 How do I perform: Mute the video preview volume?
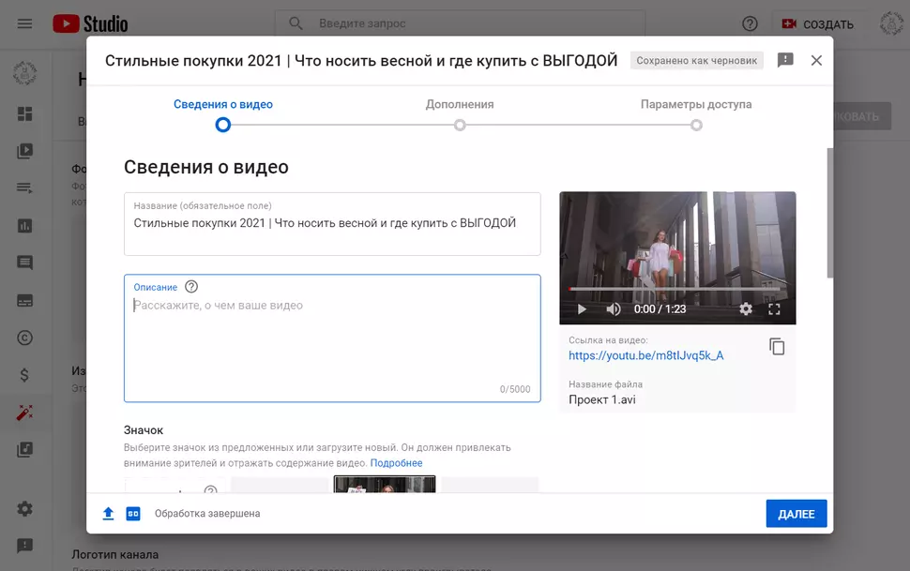(x=614, y=308)
